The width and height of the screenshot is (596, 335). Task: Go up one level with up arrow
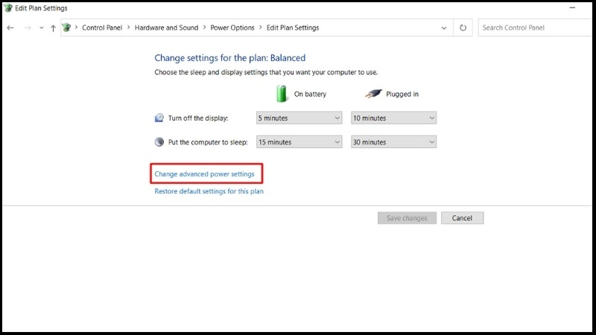click(x=53, y=28)
